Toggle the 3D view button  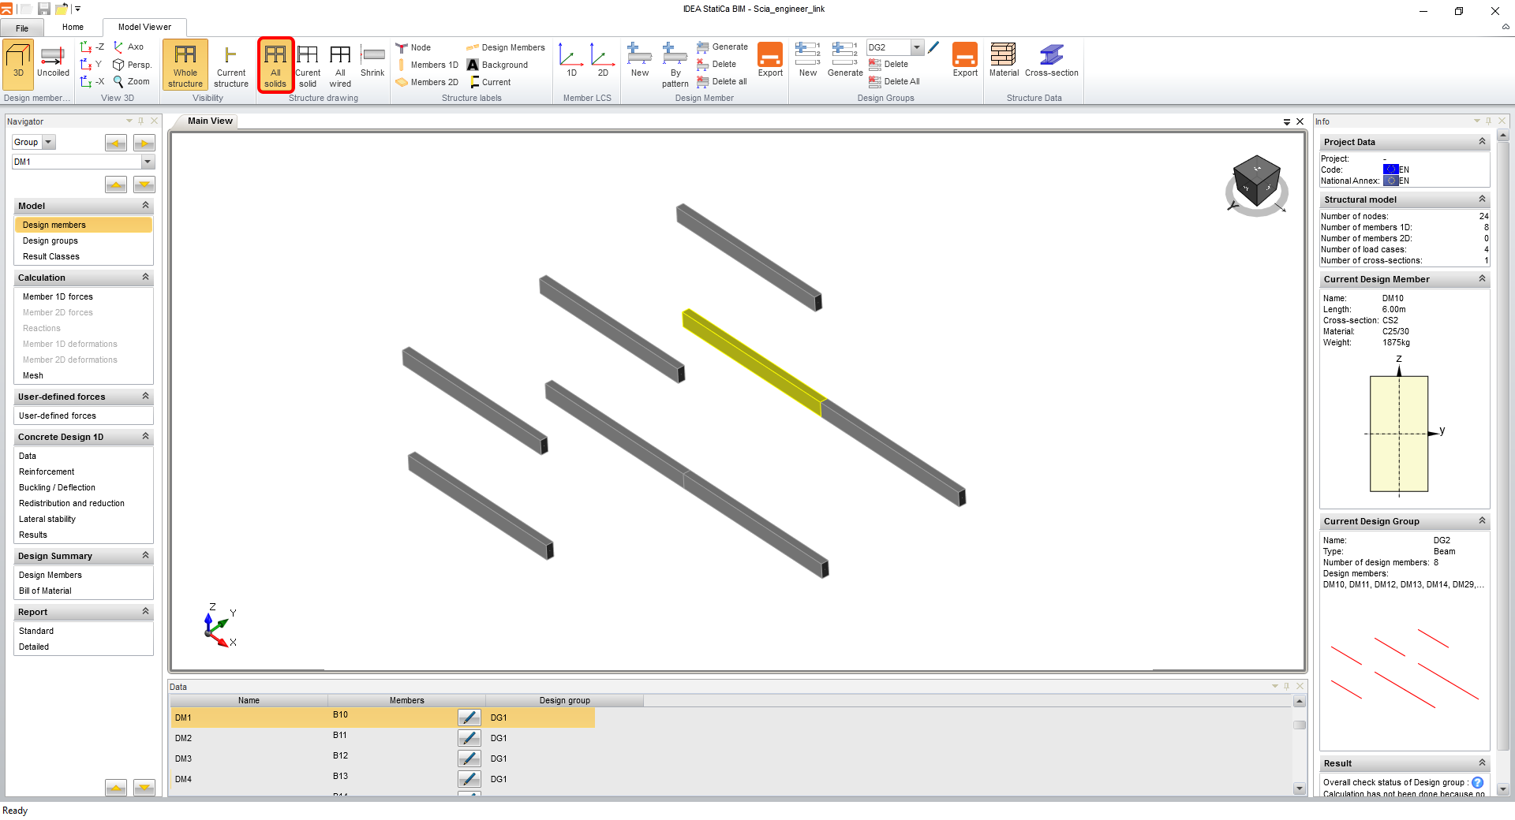(x=18, y=63)
